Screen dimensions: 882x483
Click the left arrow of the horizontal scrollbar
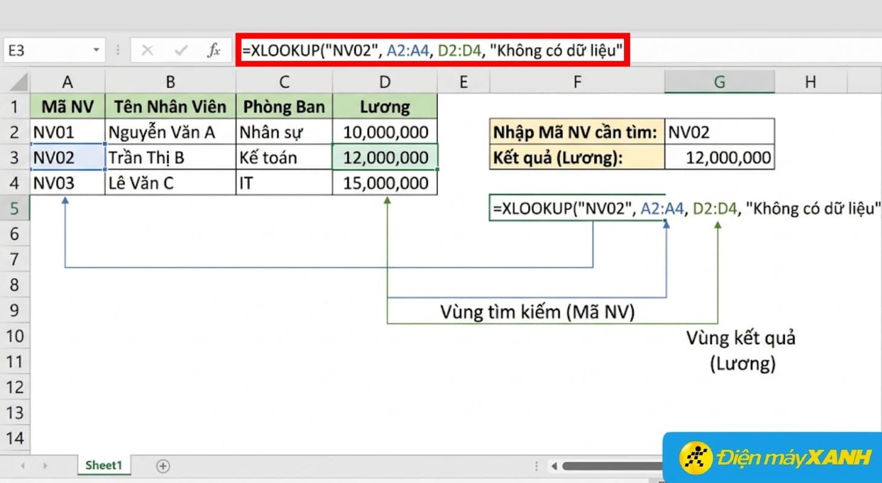coord(553,465)
